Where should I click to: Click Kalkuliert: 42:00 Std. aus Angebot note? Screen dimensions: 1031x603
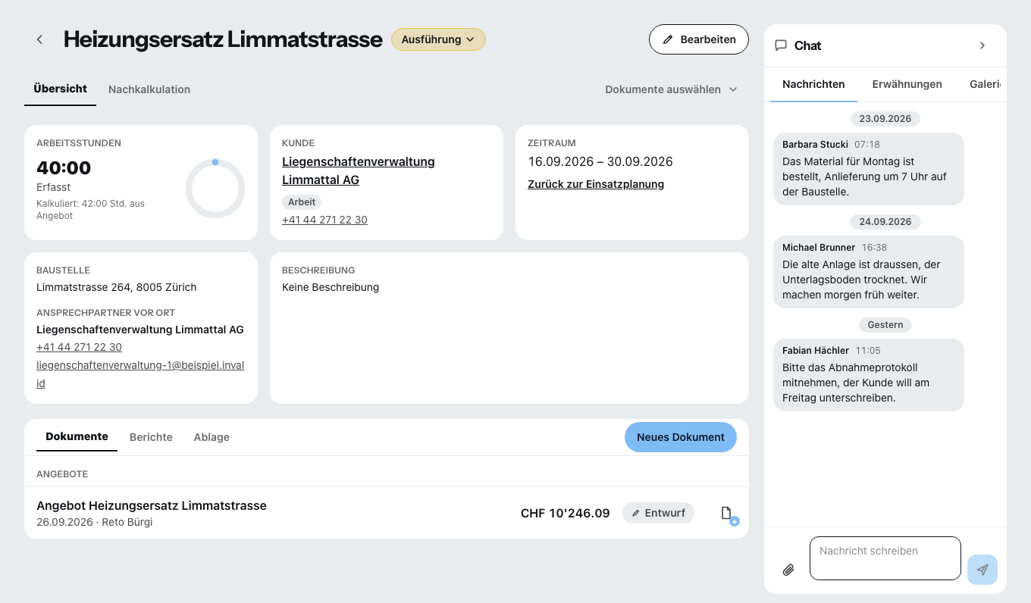click(90, 210)
